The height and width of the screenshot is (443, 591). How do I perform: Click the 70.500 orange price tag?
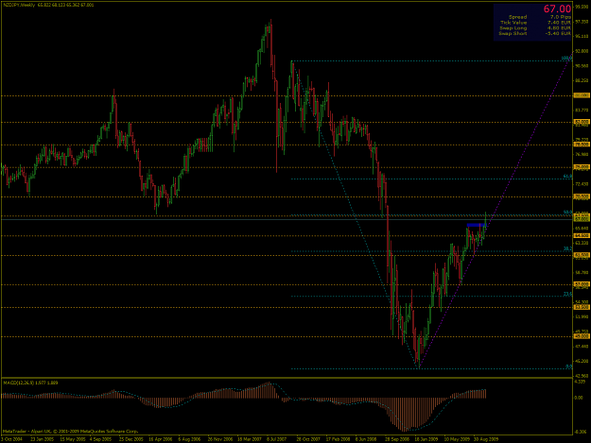[582, 196]
